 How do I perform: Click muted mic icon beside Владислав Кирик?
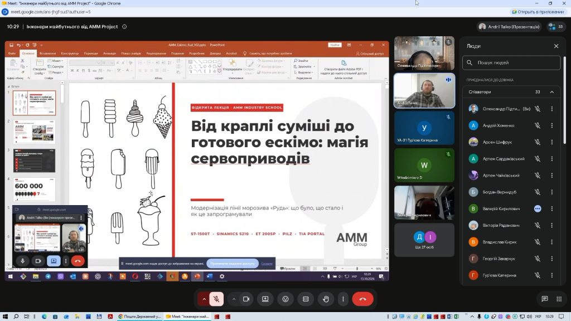tap(538, 242)
